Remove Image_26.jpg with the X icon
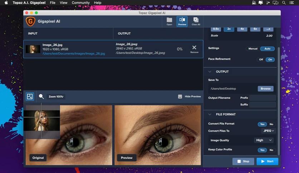The width and height of the screenshot is (299, 173). [x=194, y=49]
